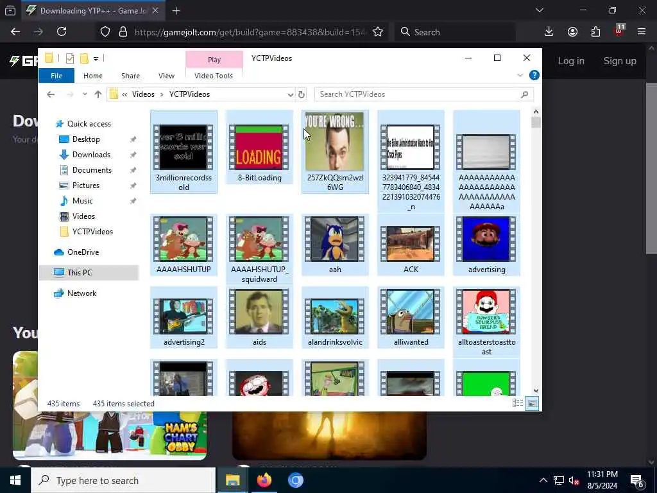Screen dimensions: 657x493
Task: Open Explorer help question mark
Action: pyautogui.click(x=534, y=75)
